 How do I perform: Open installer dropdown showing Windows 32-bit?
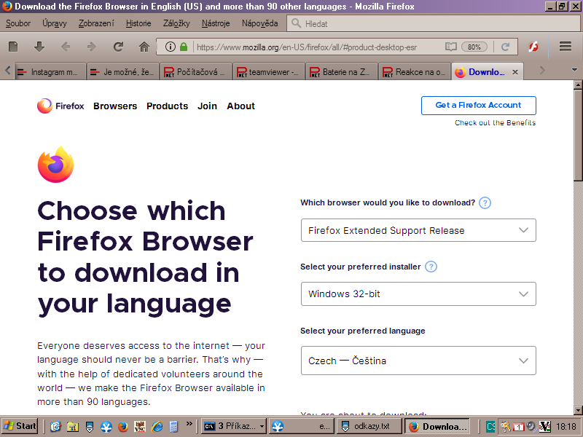click(x=418, y=294)
